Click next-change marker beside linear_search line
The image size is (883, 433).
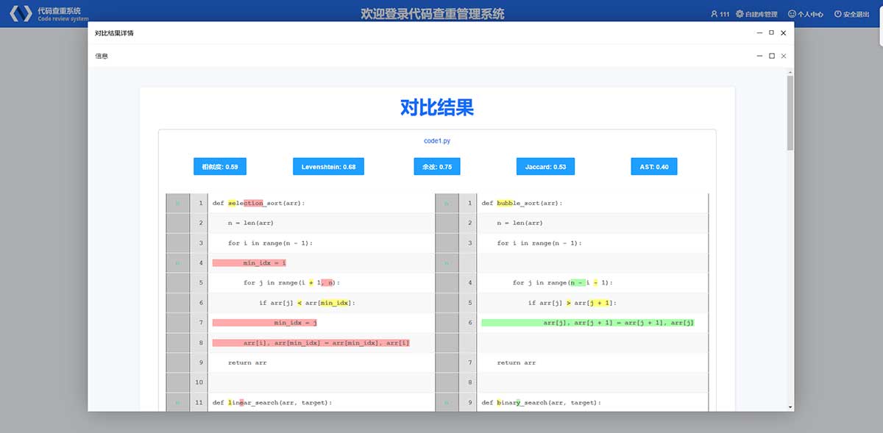(177, 403)
